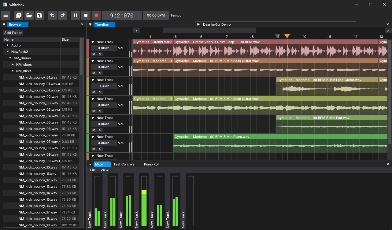This screenshot has width=392, height=230.
Task: Click the browser vertical scrollbar
Action: coord(81,56)
